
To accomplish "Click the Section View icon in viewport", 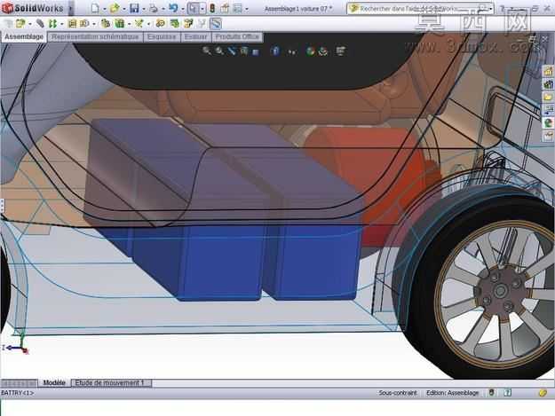I will [244, 51].
